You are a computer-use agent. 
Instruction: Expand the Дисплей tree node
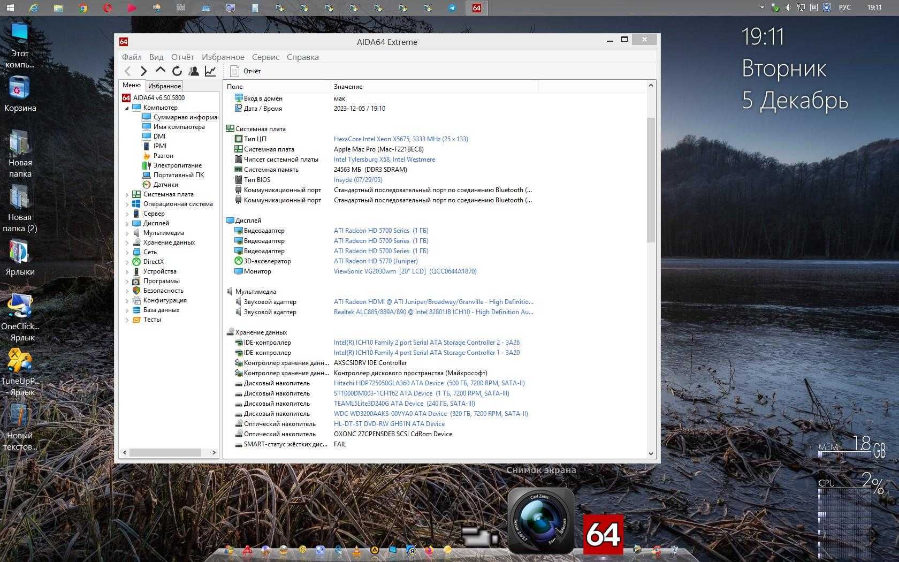[127, 224]
